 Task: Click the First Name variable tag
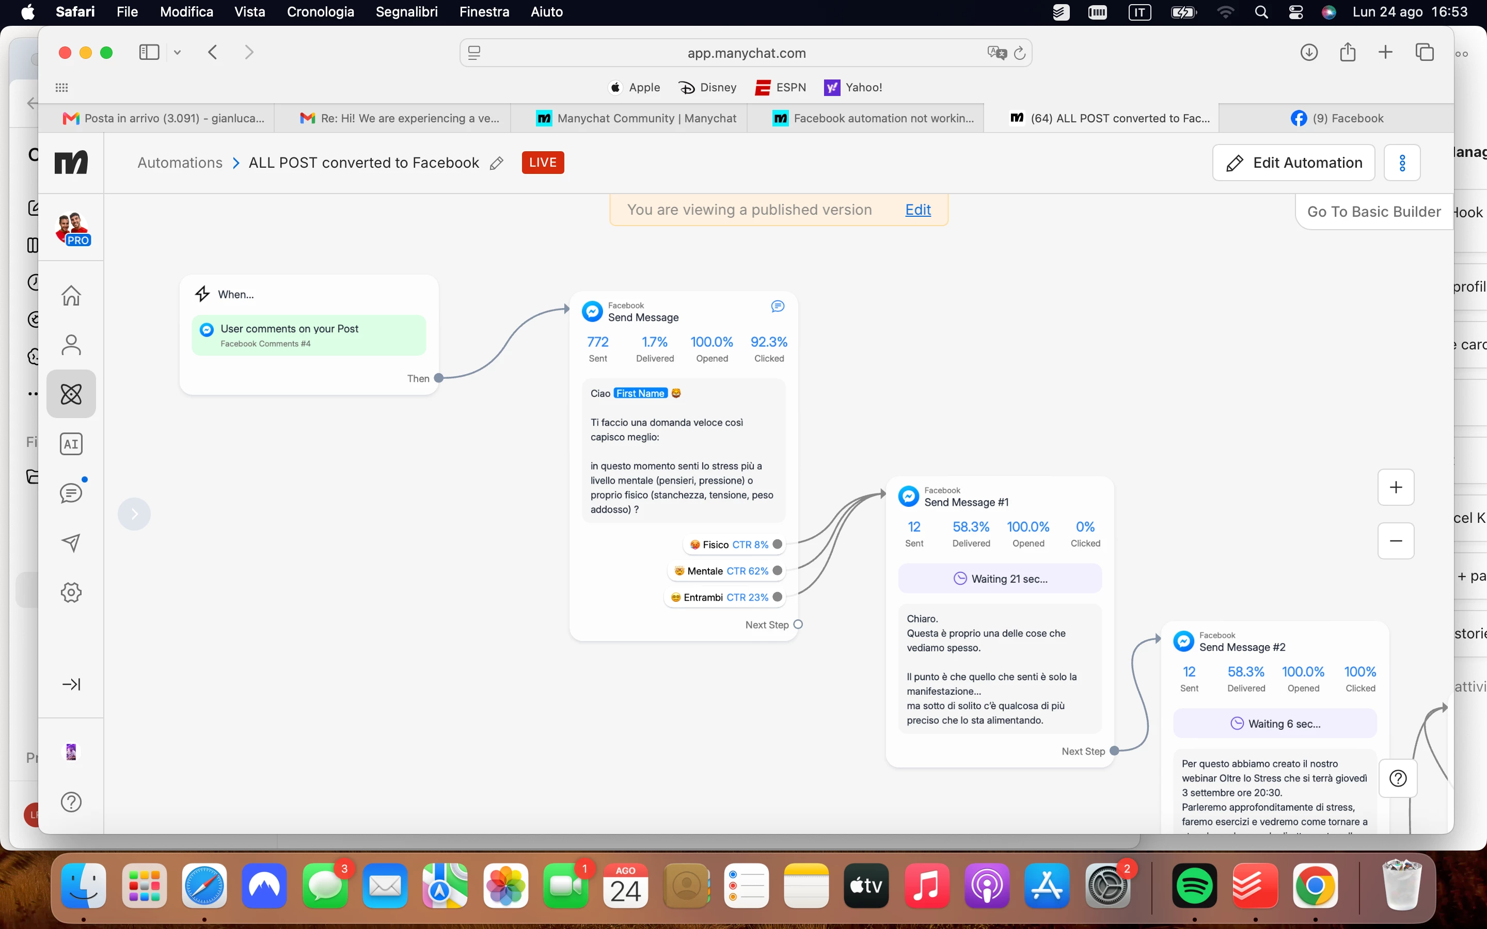pos(640,393)
